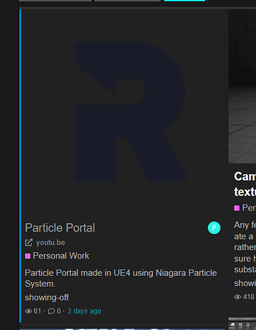Open the Particle Portal placeholder R thumbnail

131,112
